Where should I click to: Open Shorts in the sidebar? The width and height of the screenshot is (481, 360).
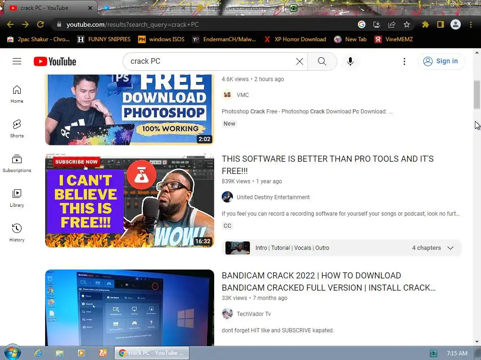coord(17,128)
